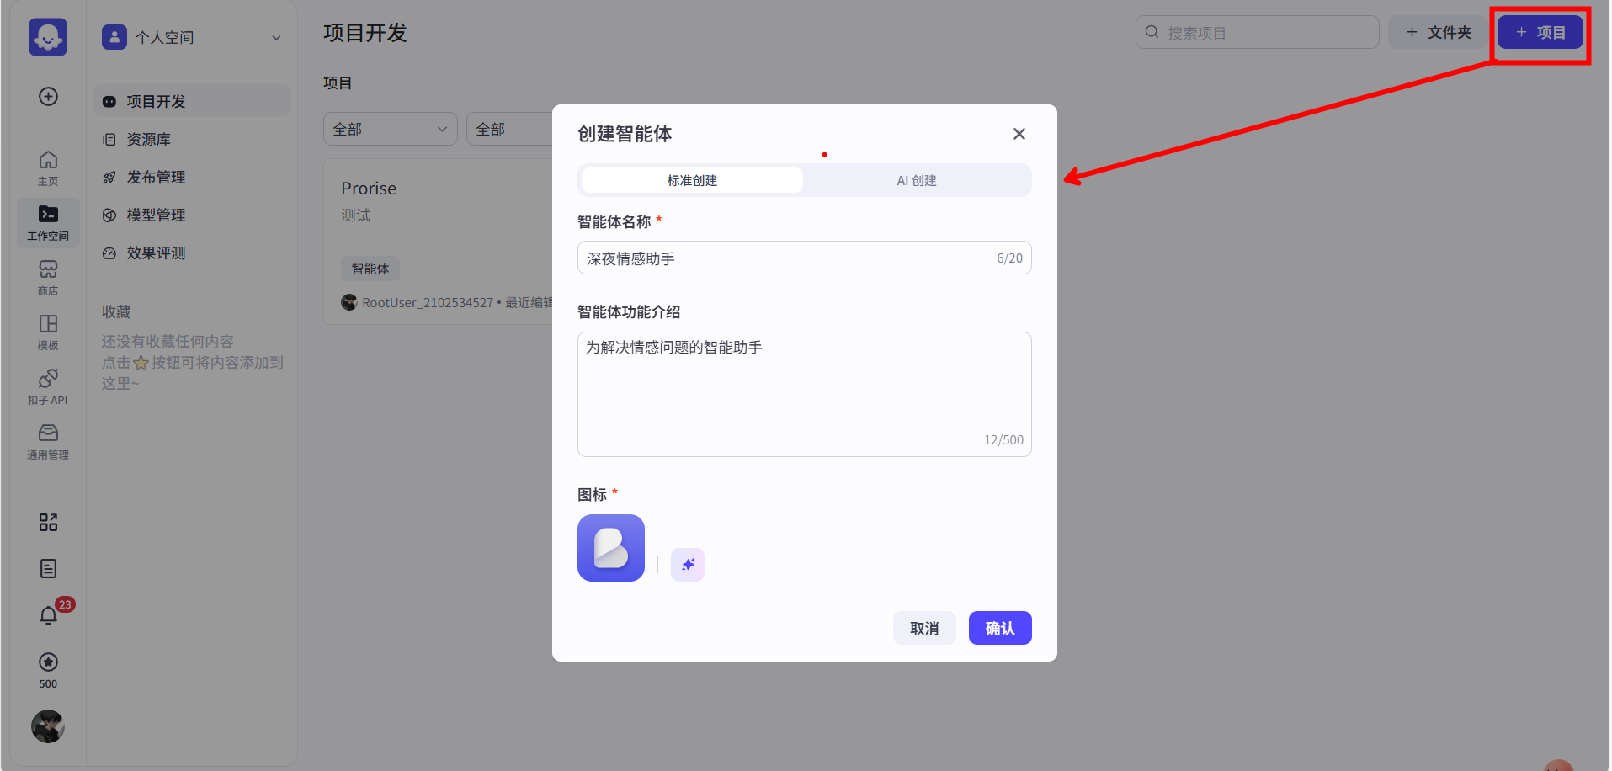Open 资源库 in the side menu
The width and height of the screenshot is (1612, 771).
pos(148,140)
